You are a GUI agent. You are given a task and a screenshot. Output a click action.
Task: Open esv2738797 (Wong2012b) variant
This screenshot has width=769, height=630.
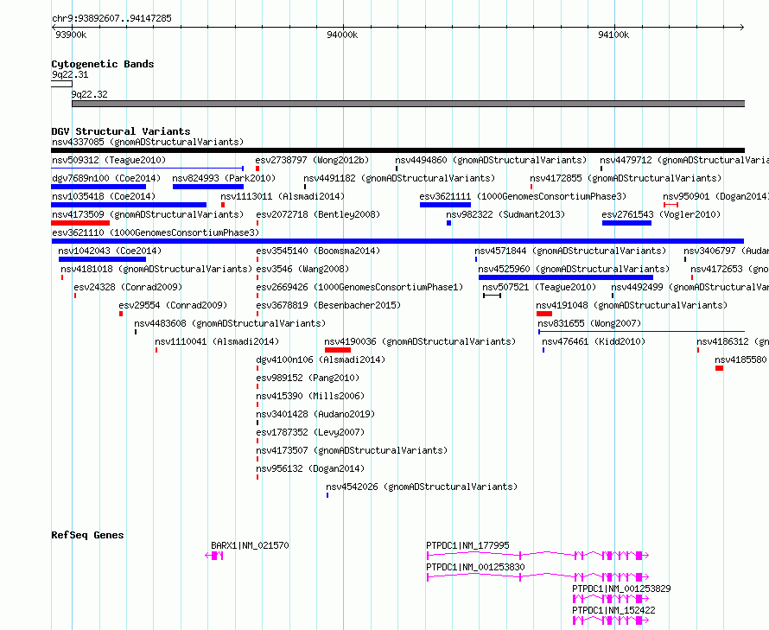pos(312,161)
